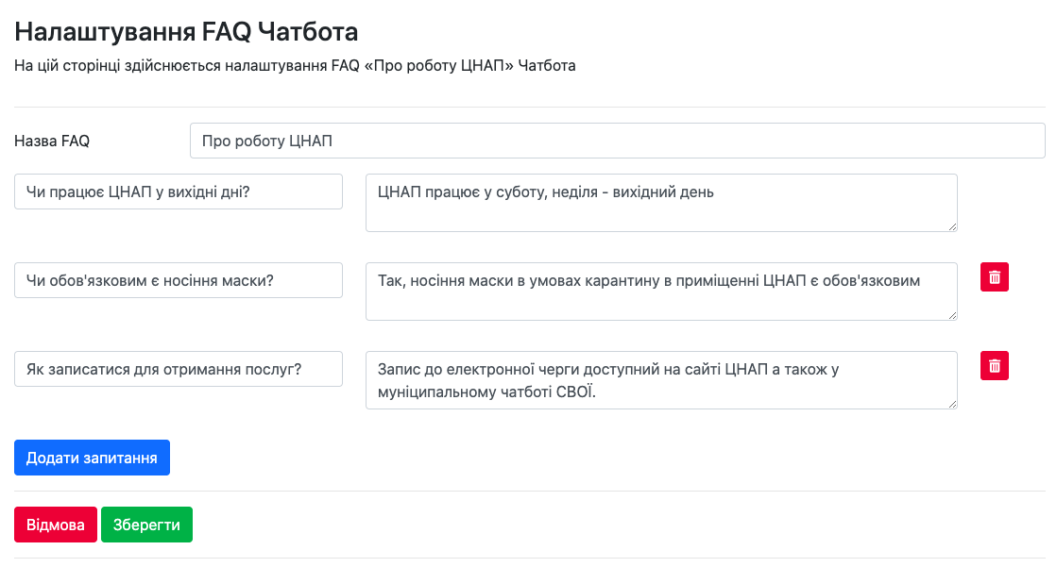
Task: Click the answer textarea about the electronic queue
Action: tap(661, 379)
